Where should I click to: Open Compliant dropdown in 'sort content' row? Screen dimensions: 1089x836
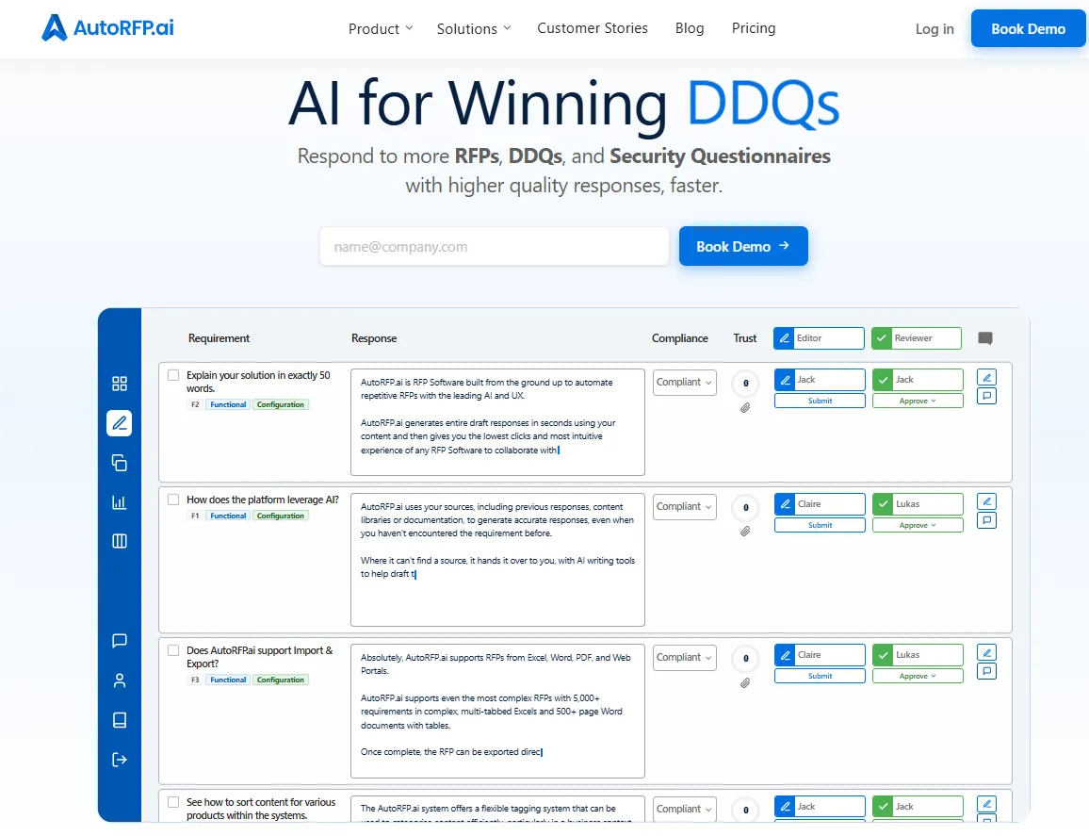click(x=684, y=809)
